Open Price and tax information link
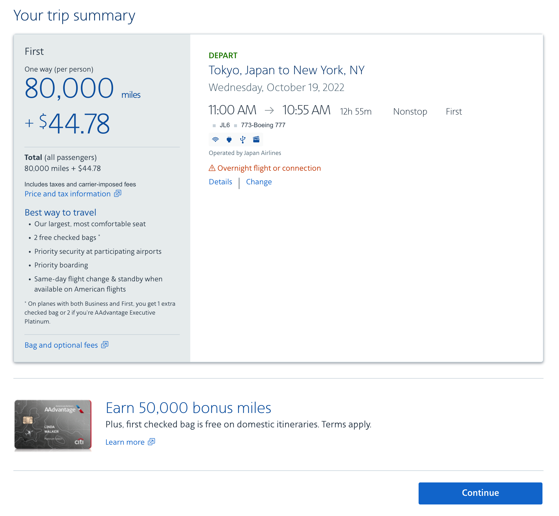The width and height of the screenshot is (559, 516). tap(67, 194)
